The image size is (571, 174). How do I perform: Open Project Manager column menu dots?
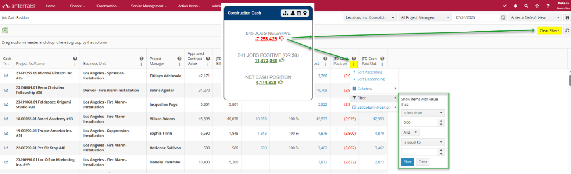pos(179,64)
